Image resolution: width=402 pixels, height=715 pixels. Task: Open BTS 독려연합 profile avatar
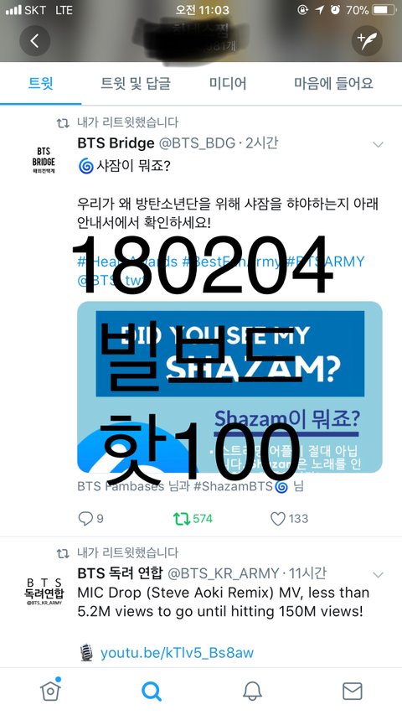point(44,590)
